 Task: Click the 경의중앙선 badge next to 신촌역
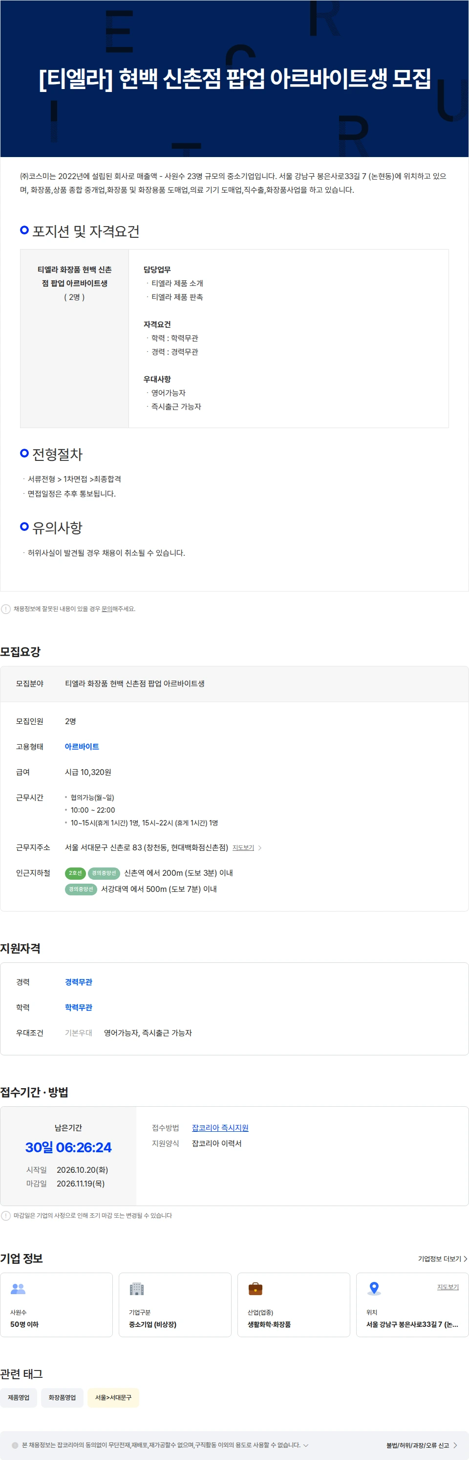(104, 873)
